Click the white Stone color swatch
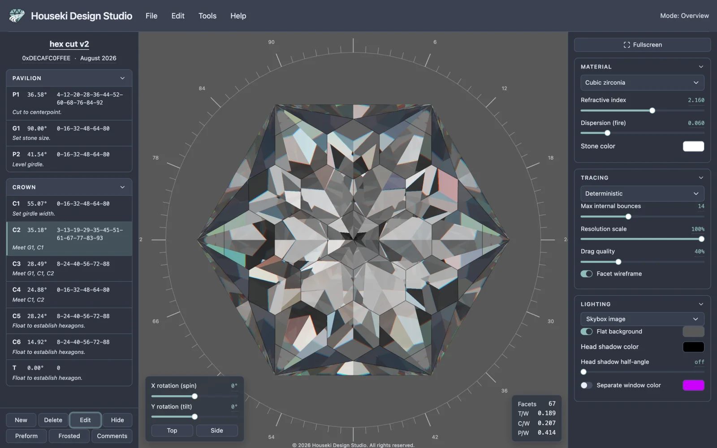Viewport: 717px width, 448px height. (x=693, y=146)
